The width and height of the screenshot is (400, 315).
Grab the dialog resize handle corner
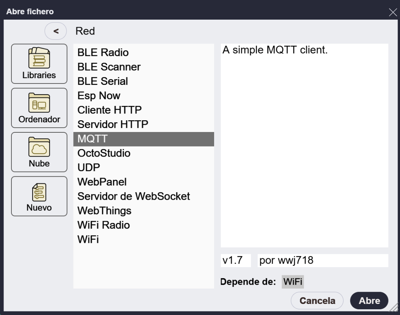tap(394, 308)
